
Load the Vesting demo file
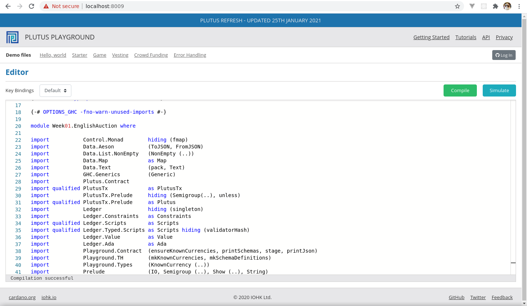[120, 55]
